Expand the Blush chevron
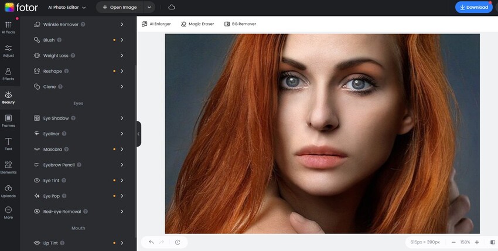Viewport: 498px width, 251px height. tap(122, 40)
